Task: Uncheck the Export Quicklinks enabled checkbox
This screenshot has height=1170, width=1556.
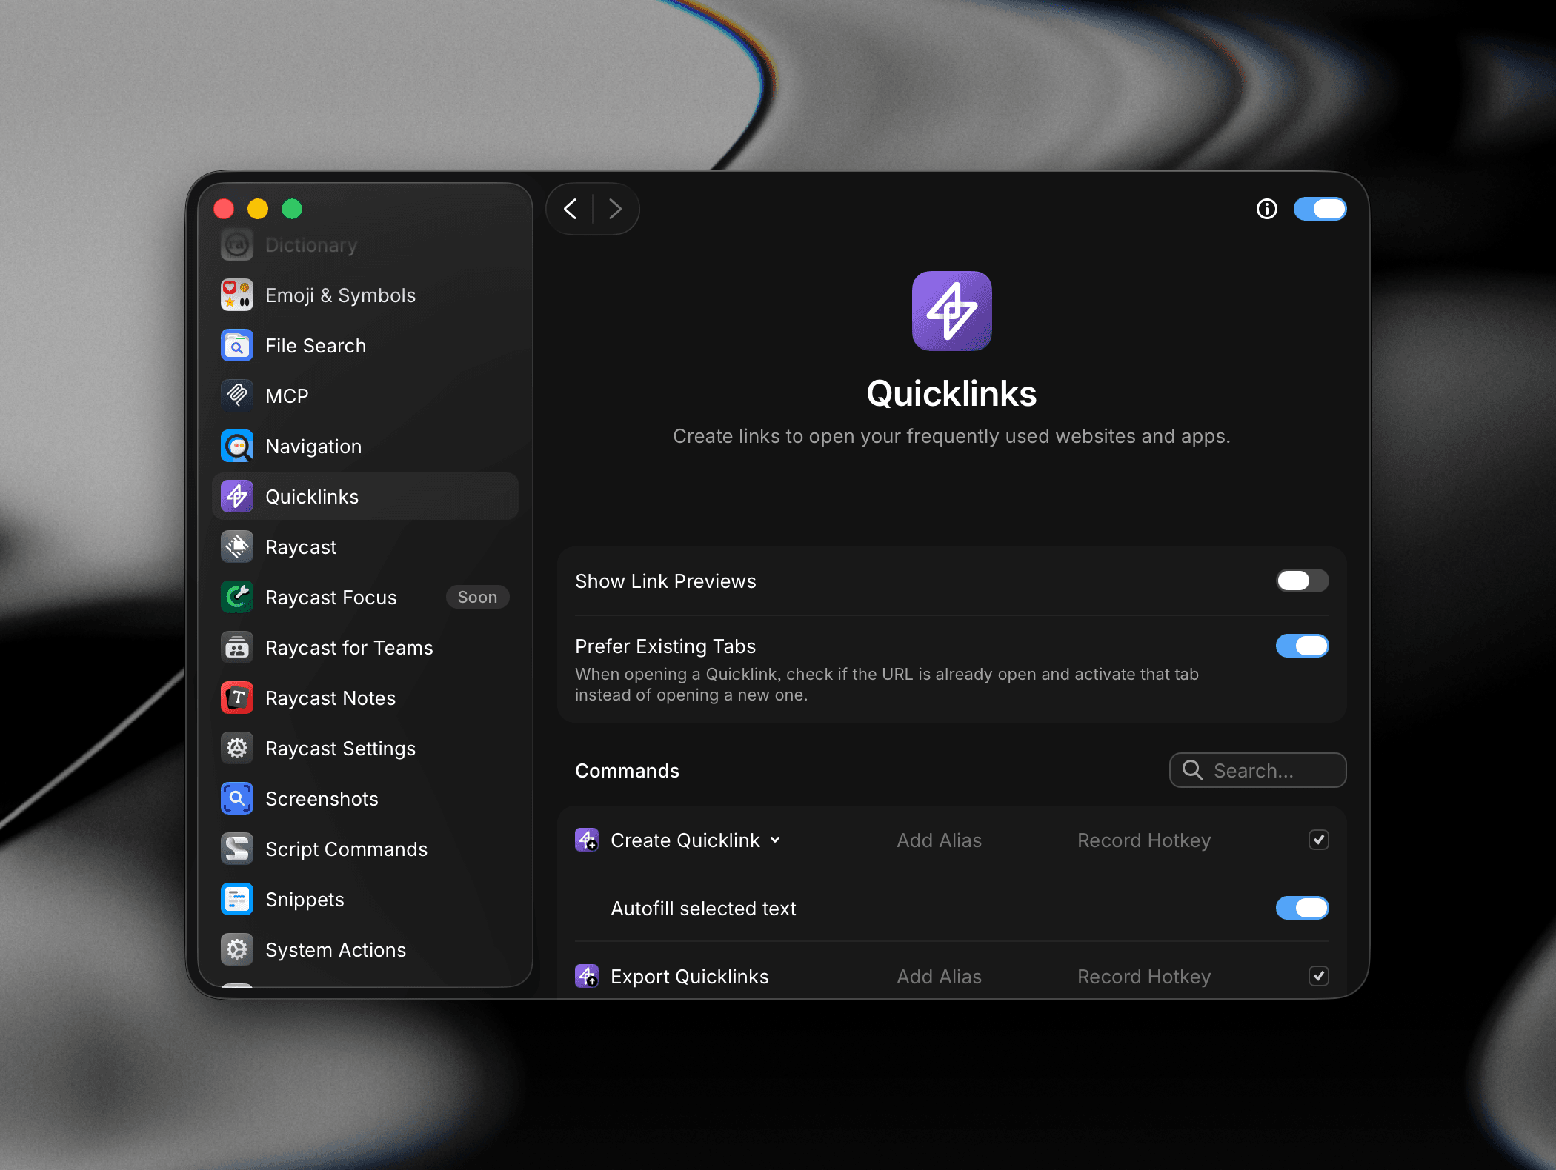Action: (1318, 977)
